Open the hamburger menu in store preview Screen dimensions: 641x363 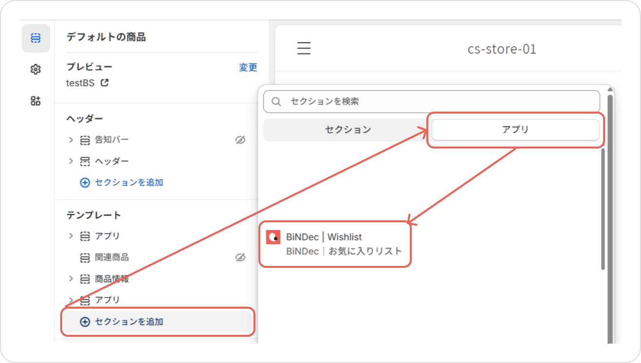(304, 49)
